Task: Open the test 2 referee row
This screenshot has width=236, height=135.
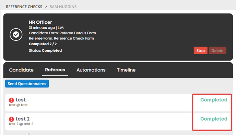Action: pos(118,122)
